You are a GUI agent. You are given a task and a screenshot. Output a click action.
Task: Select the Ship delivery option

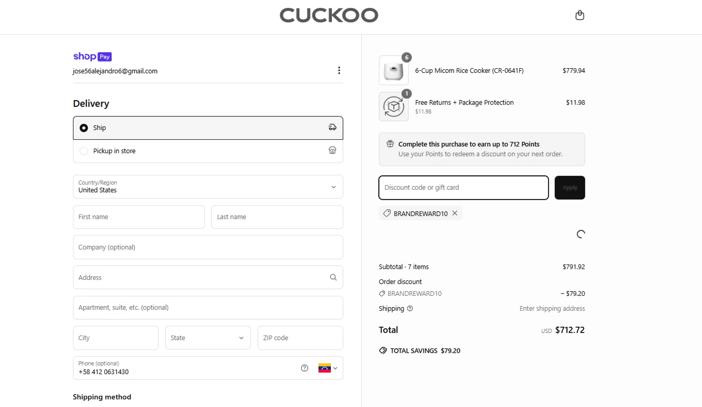pyautogui.click(x=208, y=128)
